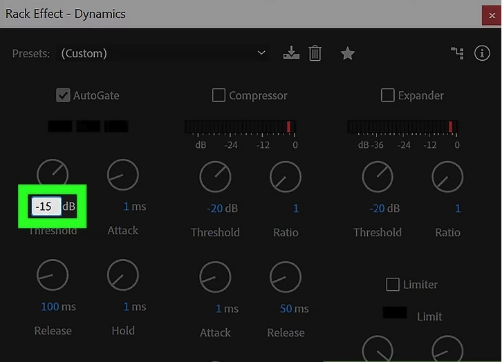Enable the Compressor checkbox
Screen dimensions: 502x362
pyautogui.click(x=219, y=95)
